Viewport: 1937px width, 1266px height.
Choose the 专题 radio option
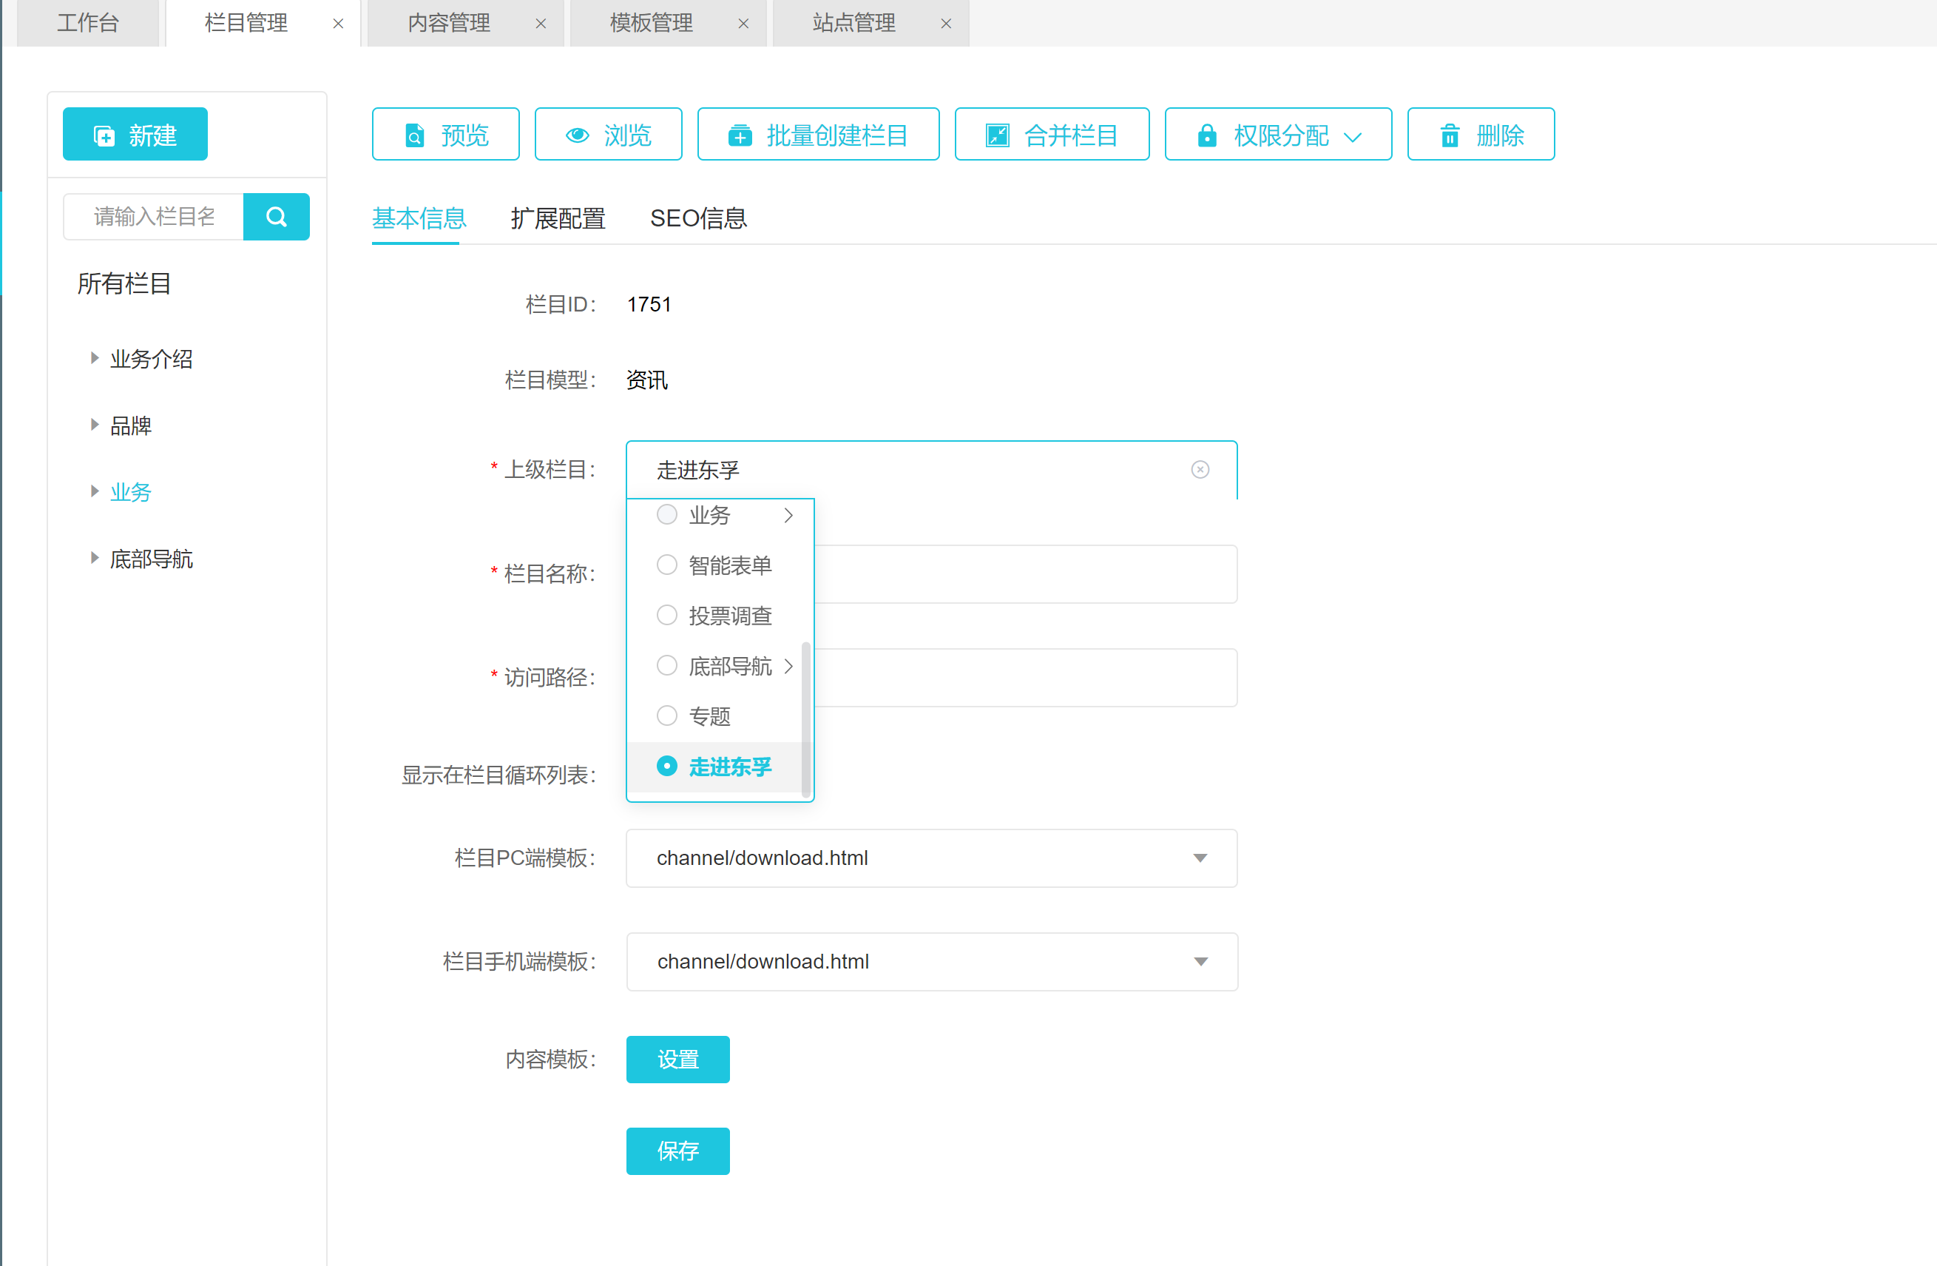point(666,716)
